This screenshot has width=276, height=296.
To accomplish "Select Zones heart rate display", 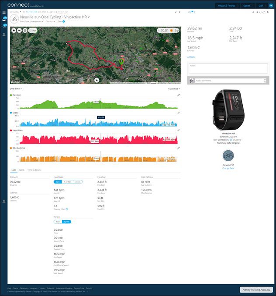I will tap(78, 182).
